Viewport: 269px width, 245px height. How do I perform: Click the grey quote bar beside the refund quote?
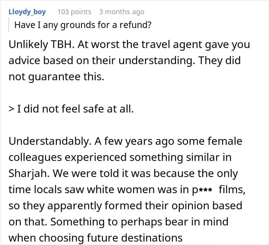(x=9, y=25)
